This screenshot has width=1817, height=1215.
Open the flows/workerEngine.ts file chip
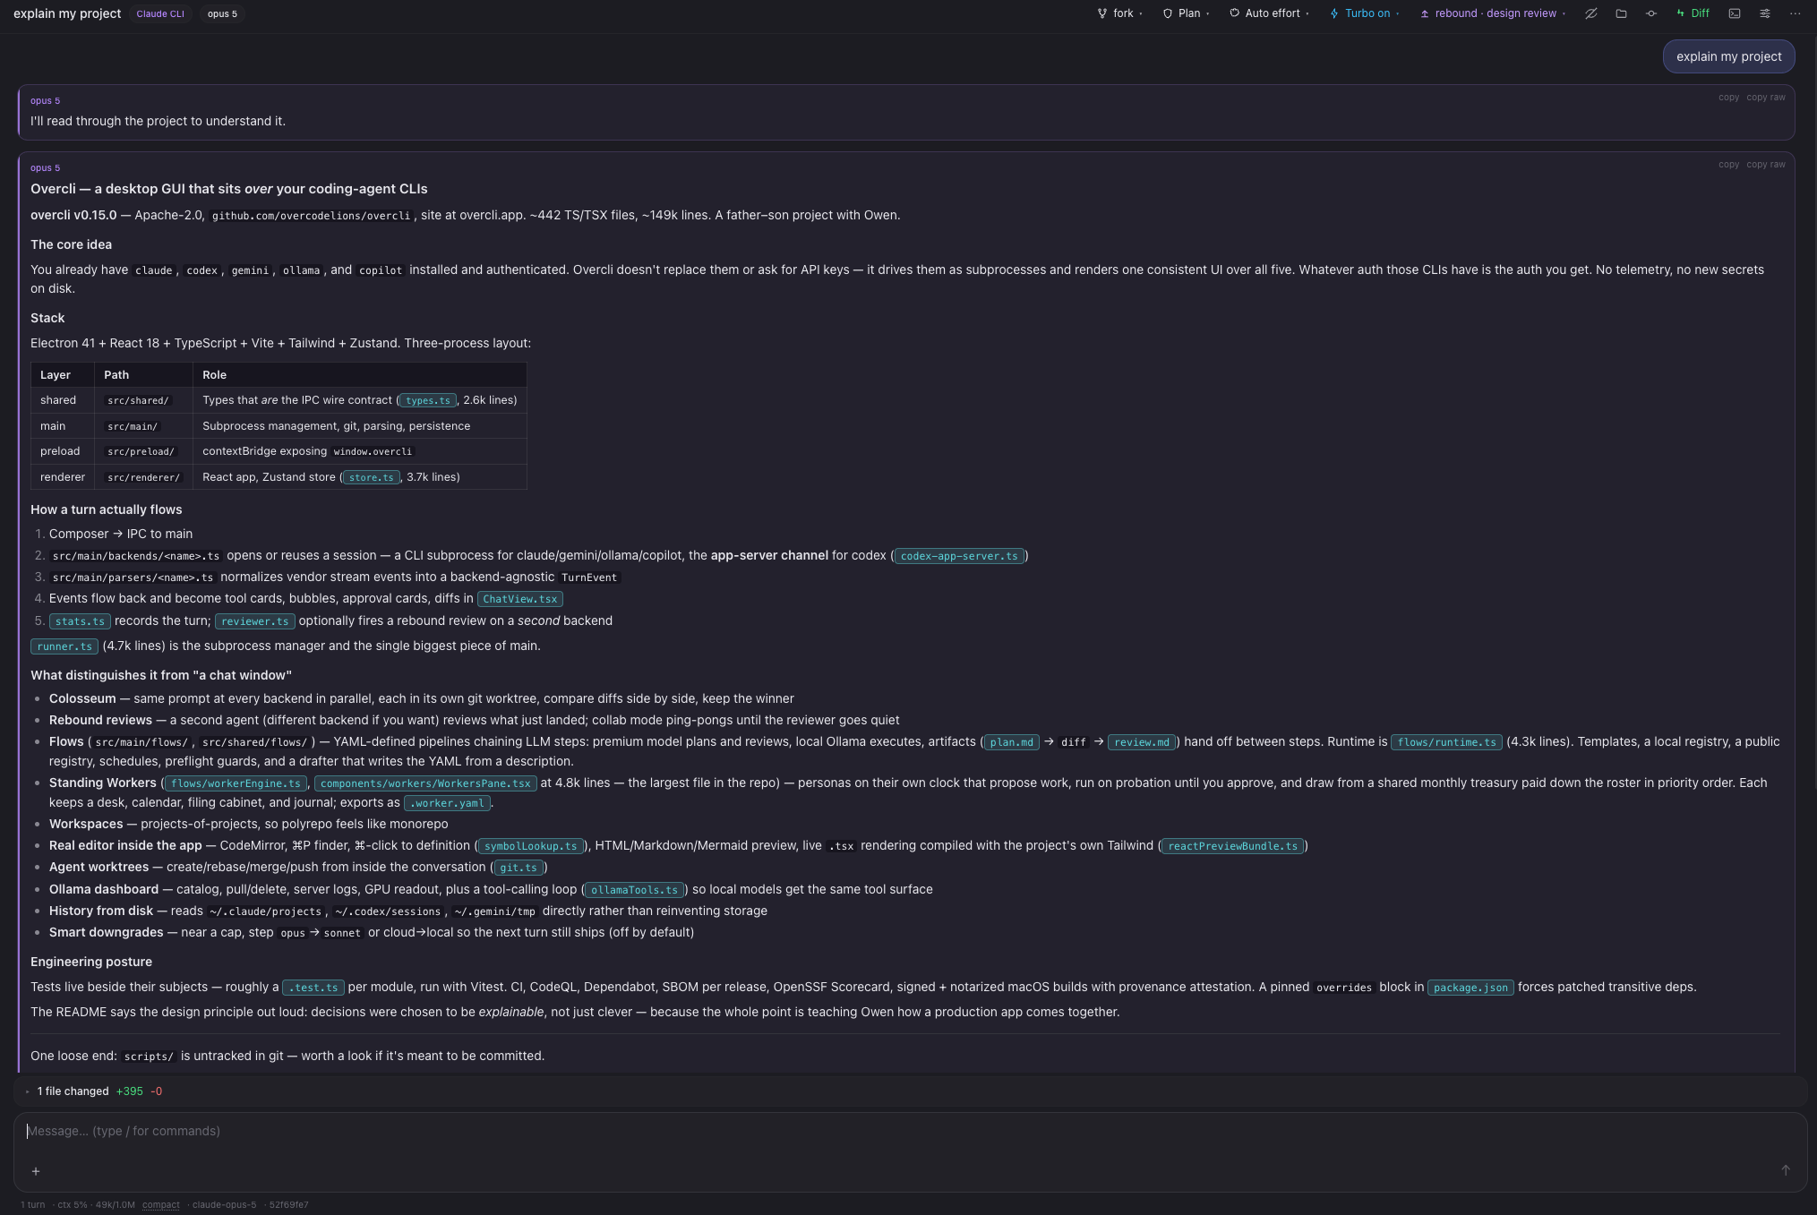coord(236,783)
